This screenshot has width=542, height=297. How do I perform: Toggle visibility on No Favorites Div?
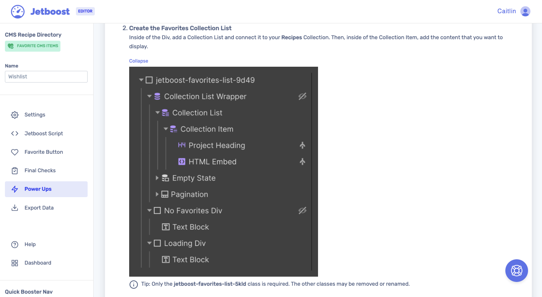(302, 210)
